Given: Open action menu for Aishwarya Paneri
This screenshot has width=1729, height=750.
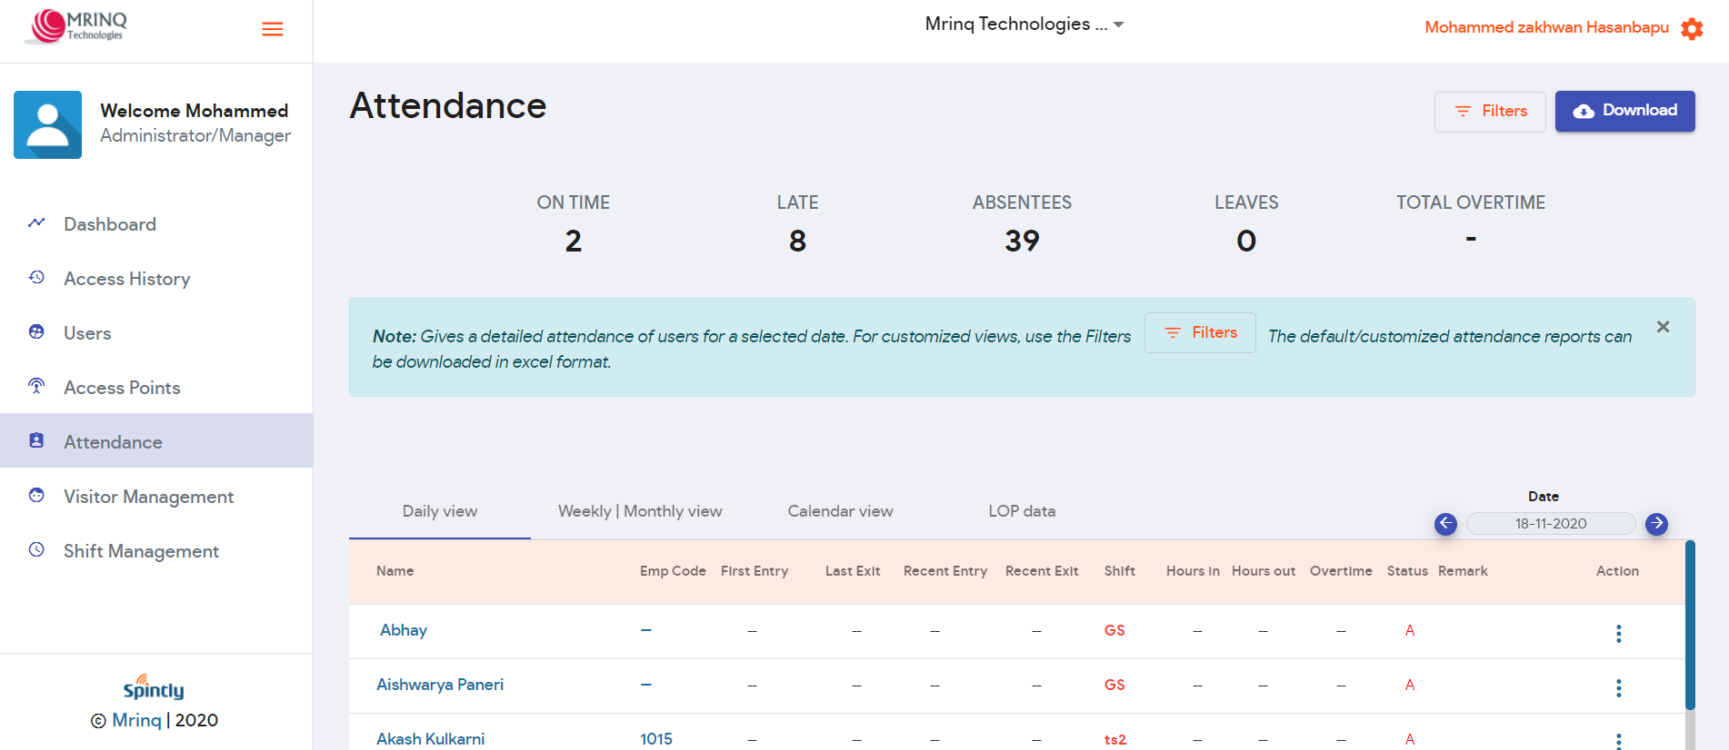Looking at the screenshot, I should click(x=1618, y=687).
